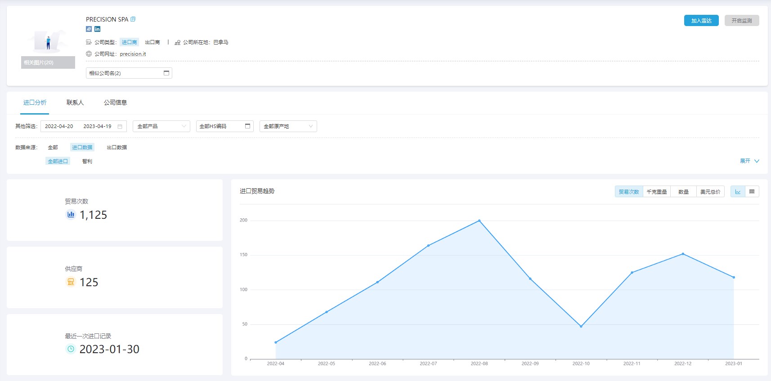Click the clock icon near 2023-01-30
The width and height of the screenshot is (771, 381).
[71, 349]
